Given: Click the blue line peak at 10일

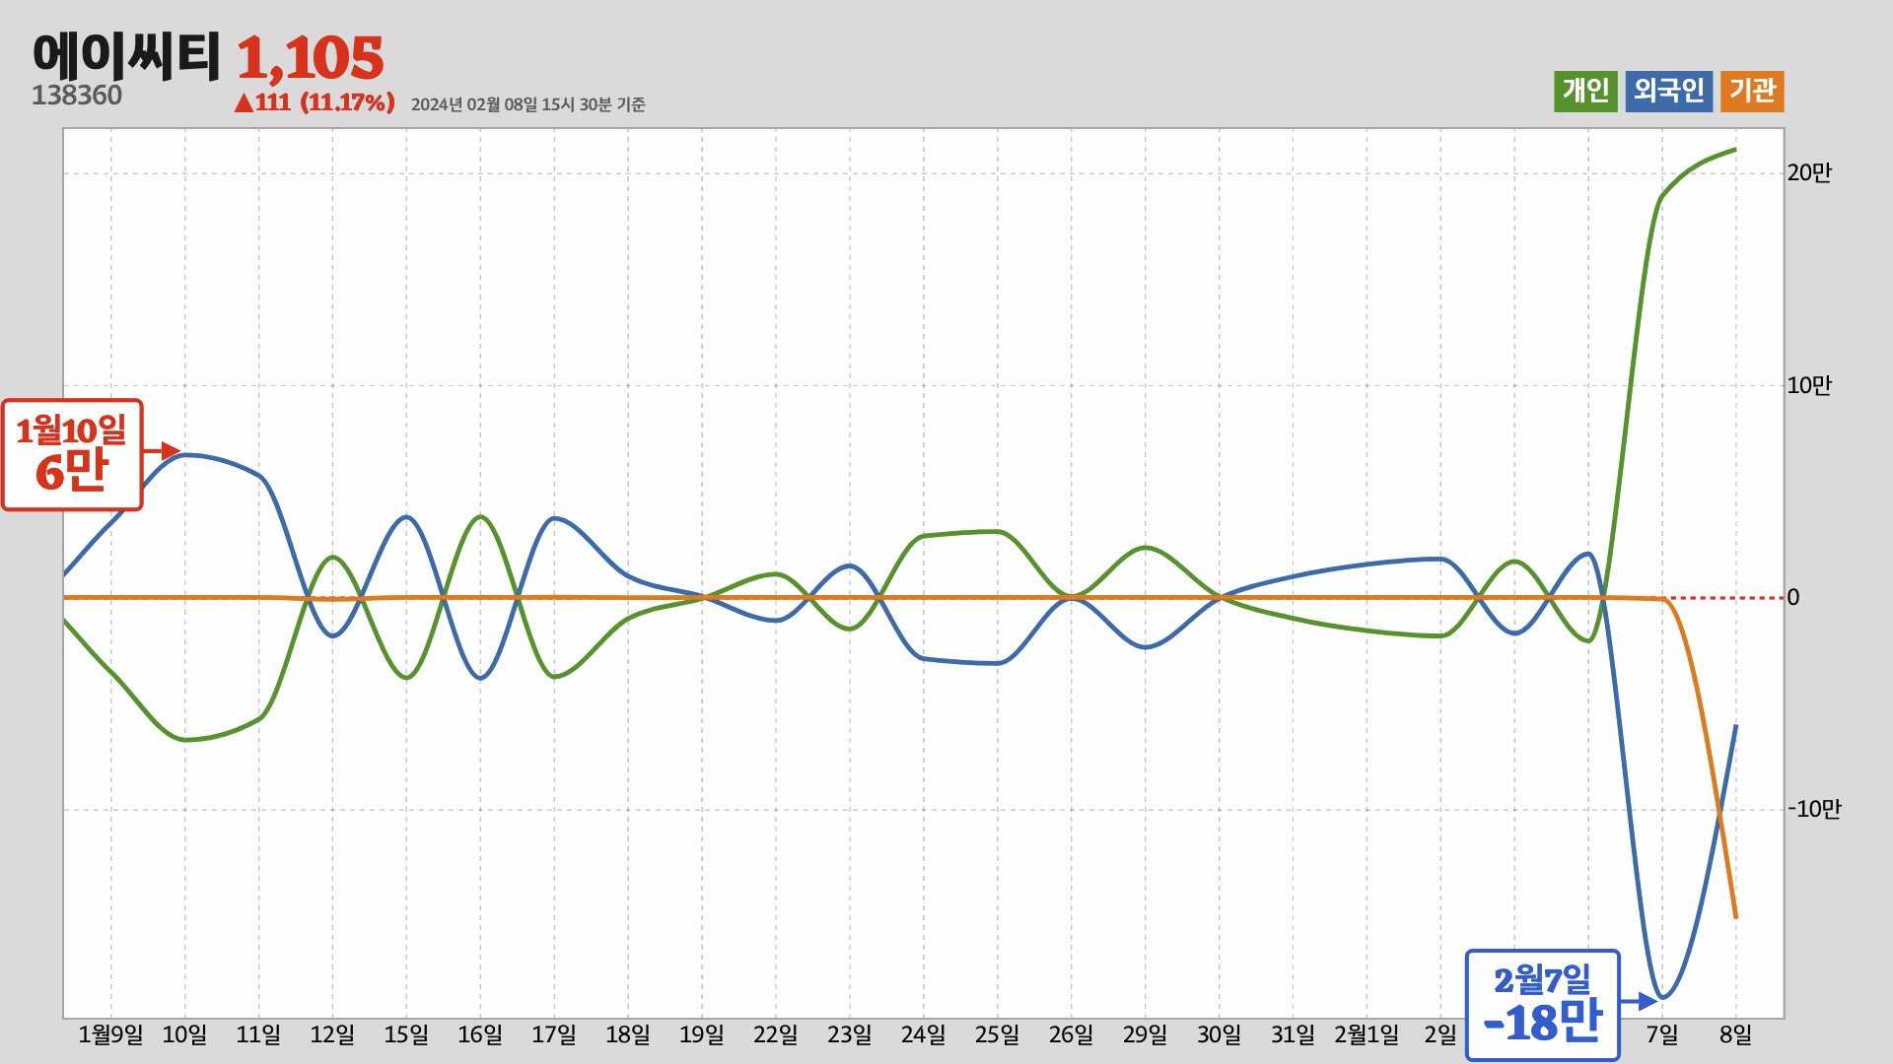Looking at the screenshot, I should pos(185,455).
